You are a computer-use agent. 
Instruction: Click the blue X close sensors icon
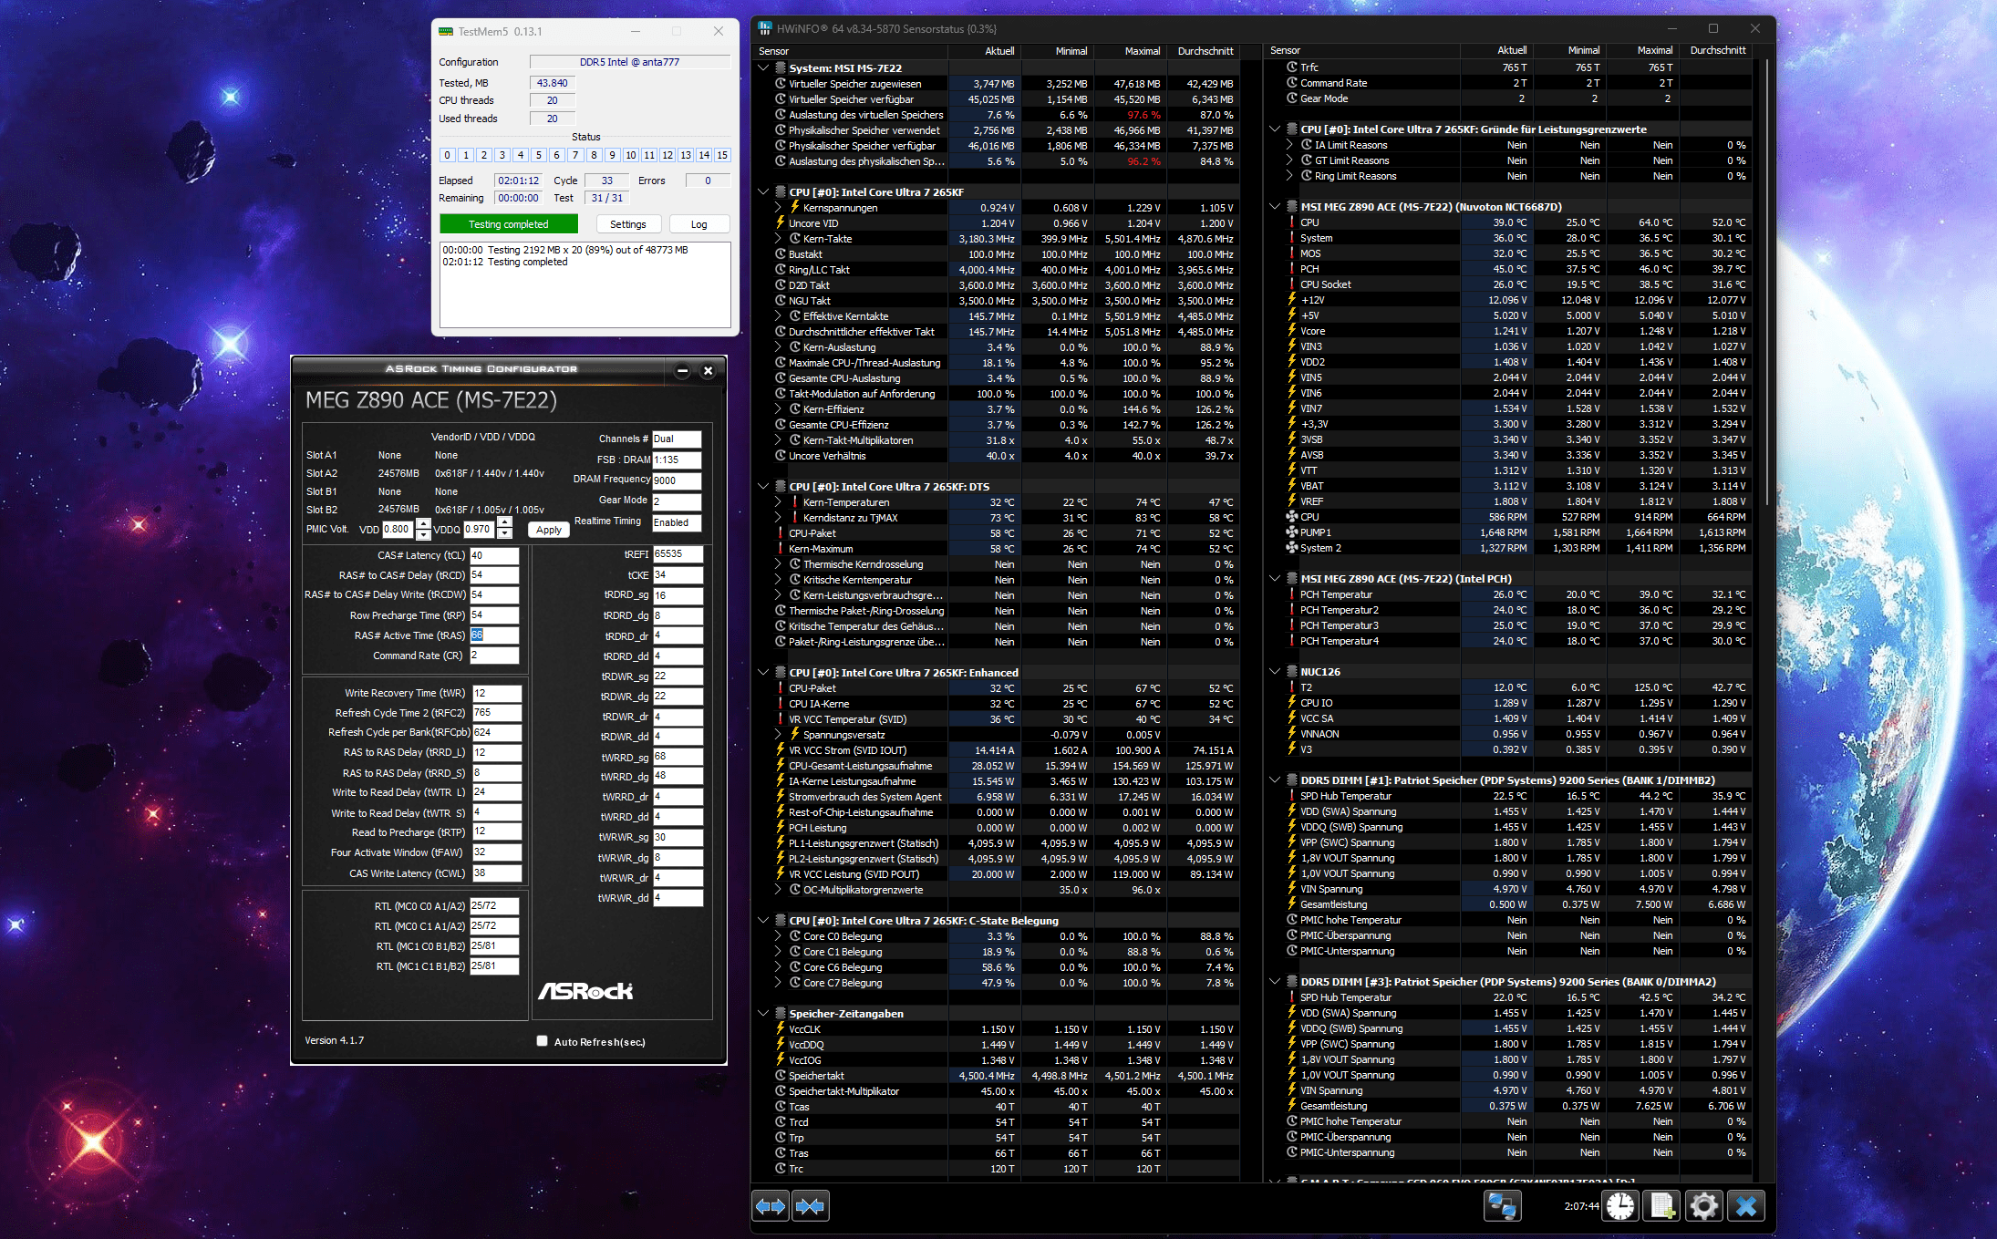coord(1745,1206)
